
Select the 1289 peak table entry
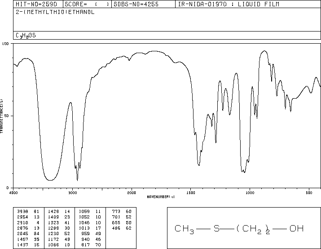pyautogui.click(x=59, y=228)
